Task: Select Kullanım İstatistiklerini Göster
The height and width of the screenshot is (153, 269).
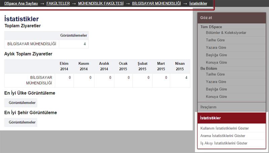Action: click(x=224, y=128)
